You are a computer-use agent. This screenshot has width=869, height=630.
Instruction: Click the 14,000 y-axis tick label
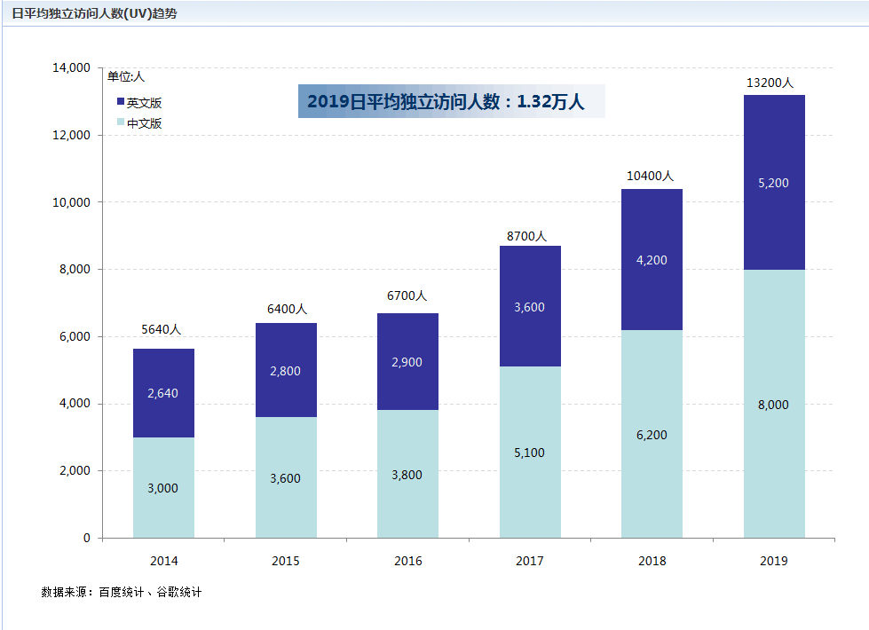point(73,67)
